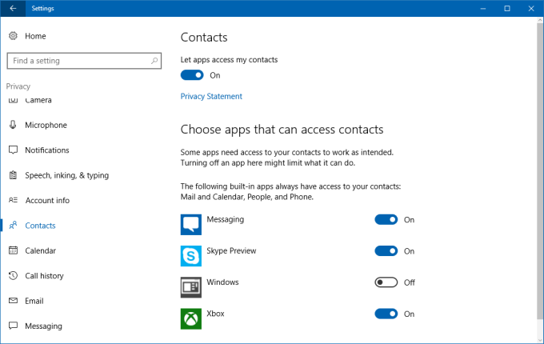
Task: Click the Calendar icon in sidebar
Action: [x=13, y=250]
